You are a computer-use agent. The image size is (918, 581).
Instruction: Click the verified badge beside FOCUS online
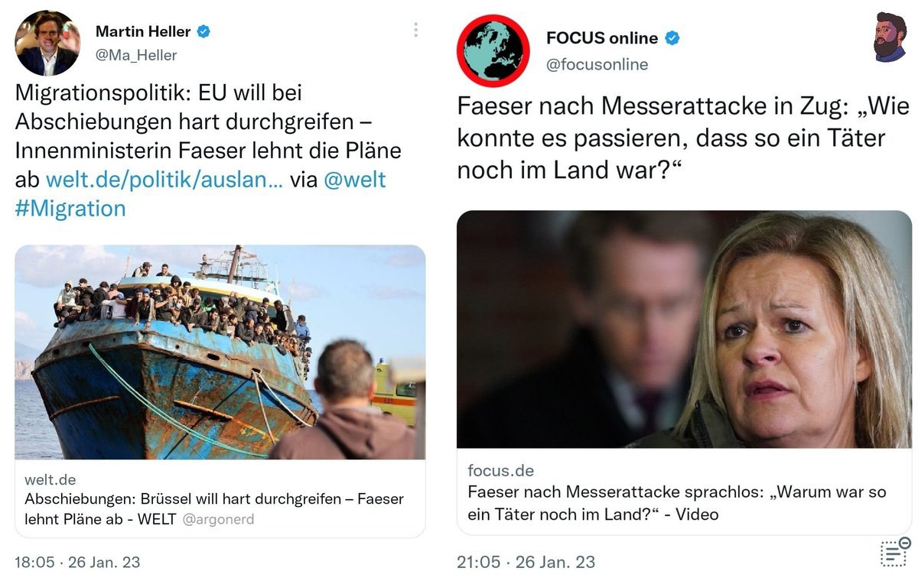tap(672, 37)
